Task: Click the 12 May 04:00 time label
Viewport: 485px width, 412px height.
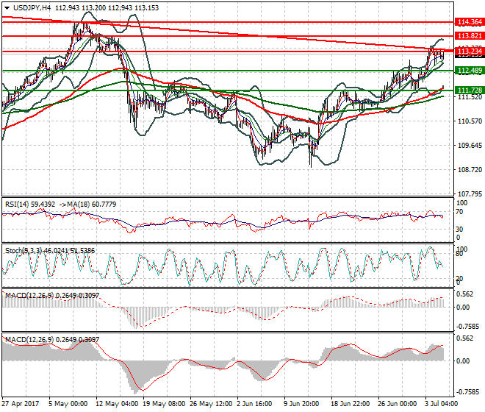Action: click(117, 404)
